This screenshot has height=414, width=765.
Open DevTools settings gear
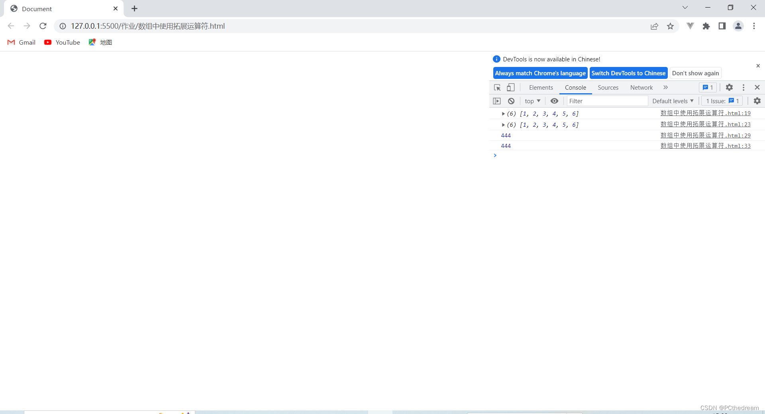click(729, 87)
